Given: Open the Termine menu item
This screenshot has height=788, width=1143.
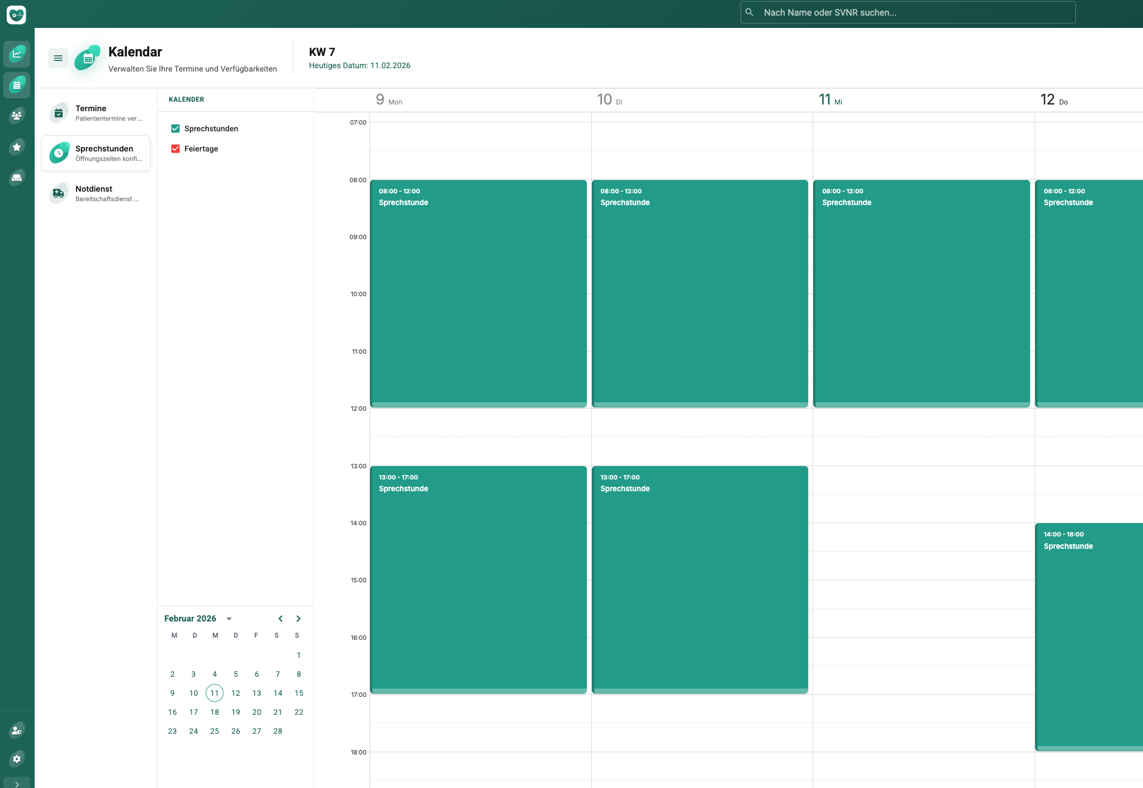Looking at the screenshot, I should tap(96, 113).
